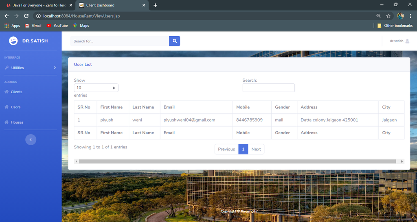
Task: Sort by First Name header column
Action: (x=113, y=107)
